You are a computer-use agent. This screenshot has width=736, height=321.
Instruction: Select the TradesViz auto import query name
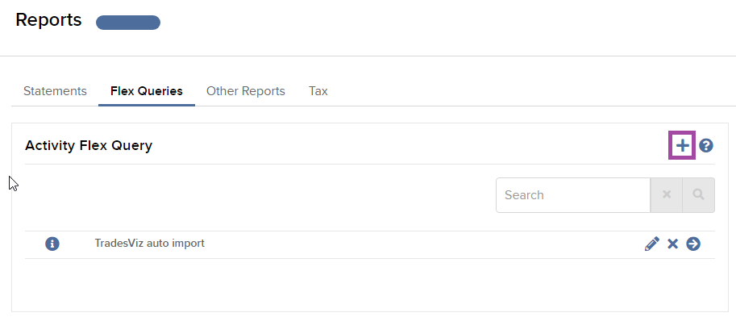pos(150,244)
